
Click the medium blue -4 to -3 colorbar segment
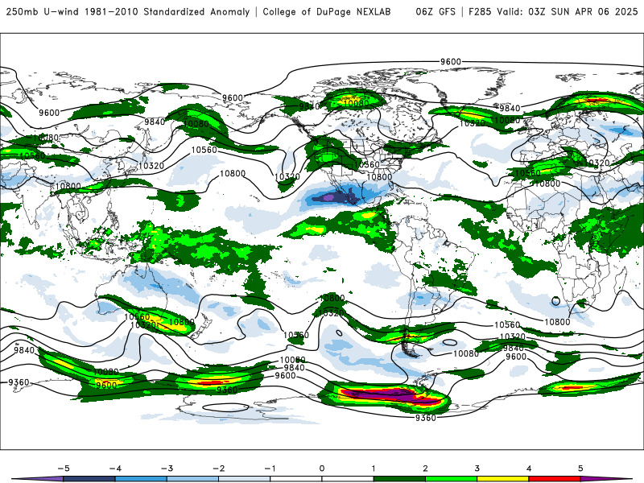[141, 479]
